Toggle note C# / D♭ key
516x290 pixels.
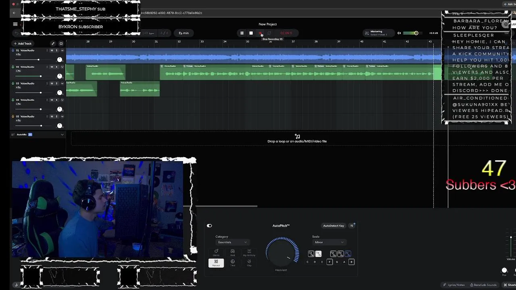click(x=311, y=254)
